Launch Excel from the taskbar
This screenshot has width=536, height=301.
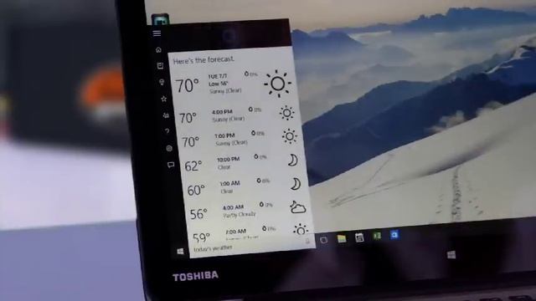click(x=377, y=236)
